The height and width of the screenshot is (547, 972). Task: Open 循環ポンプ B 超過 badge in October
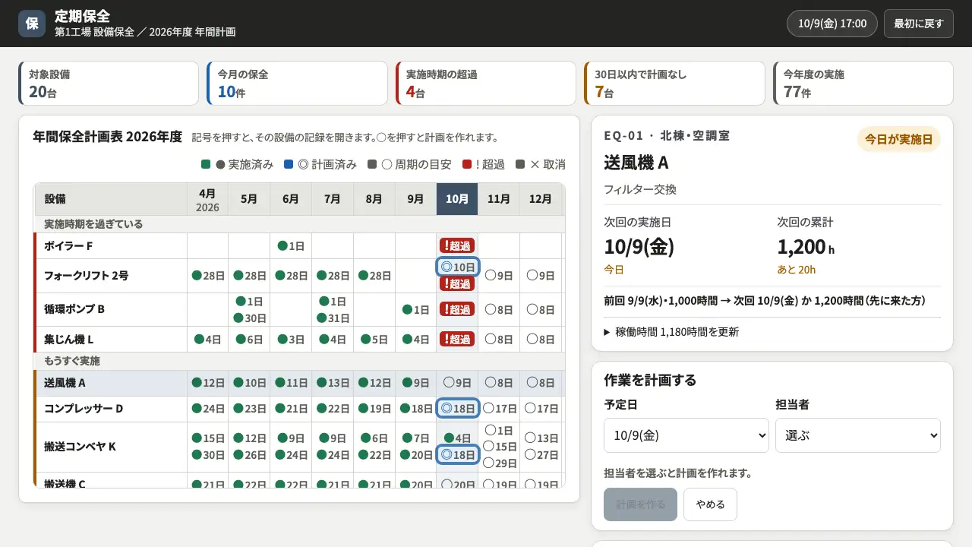click(457, 309)
